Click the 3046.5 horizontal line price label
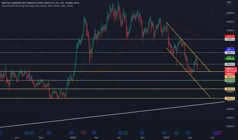The height and width of the screenshot is (140, 238). coord(230,52)
